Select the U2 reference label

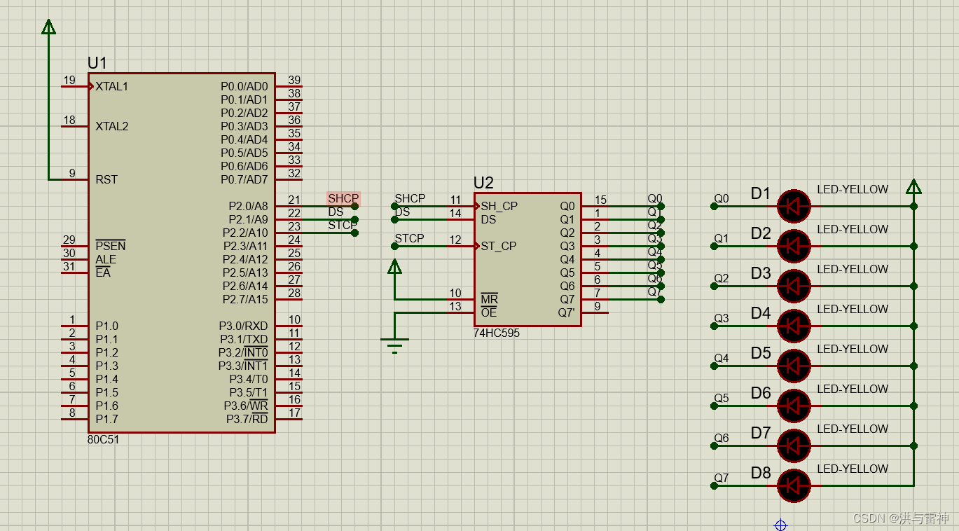[483, 183]
